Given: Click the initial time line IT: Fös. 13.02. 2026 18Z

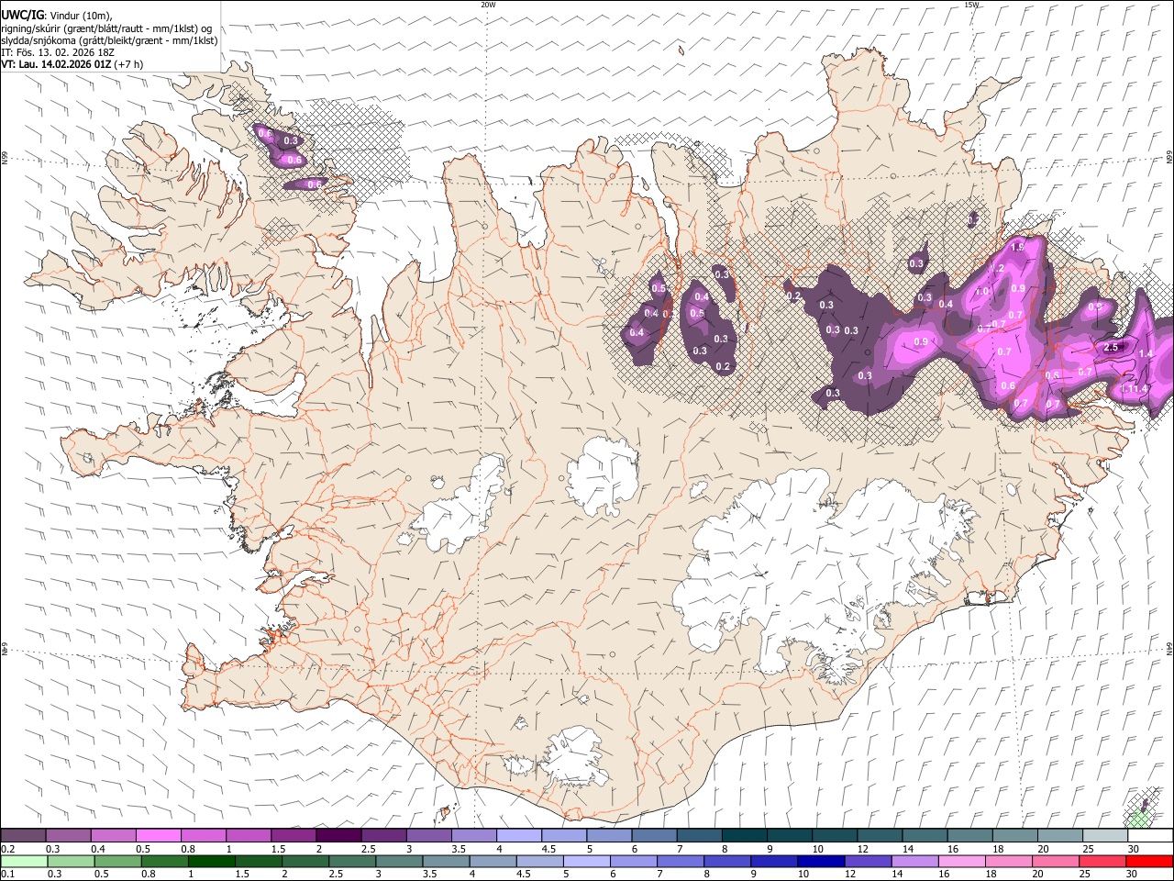Looking at the screenshot, I should [x=58, y=52].
